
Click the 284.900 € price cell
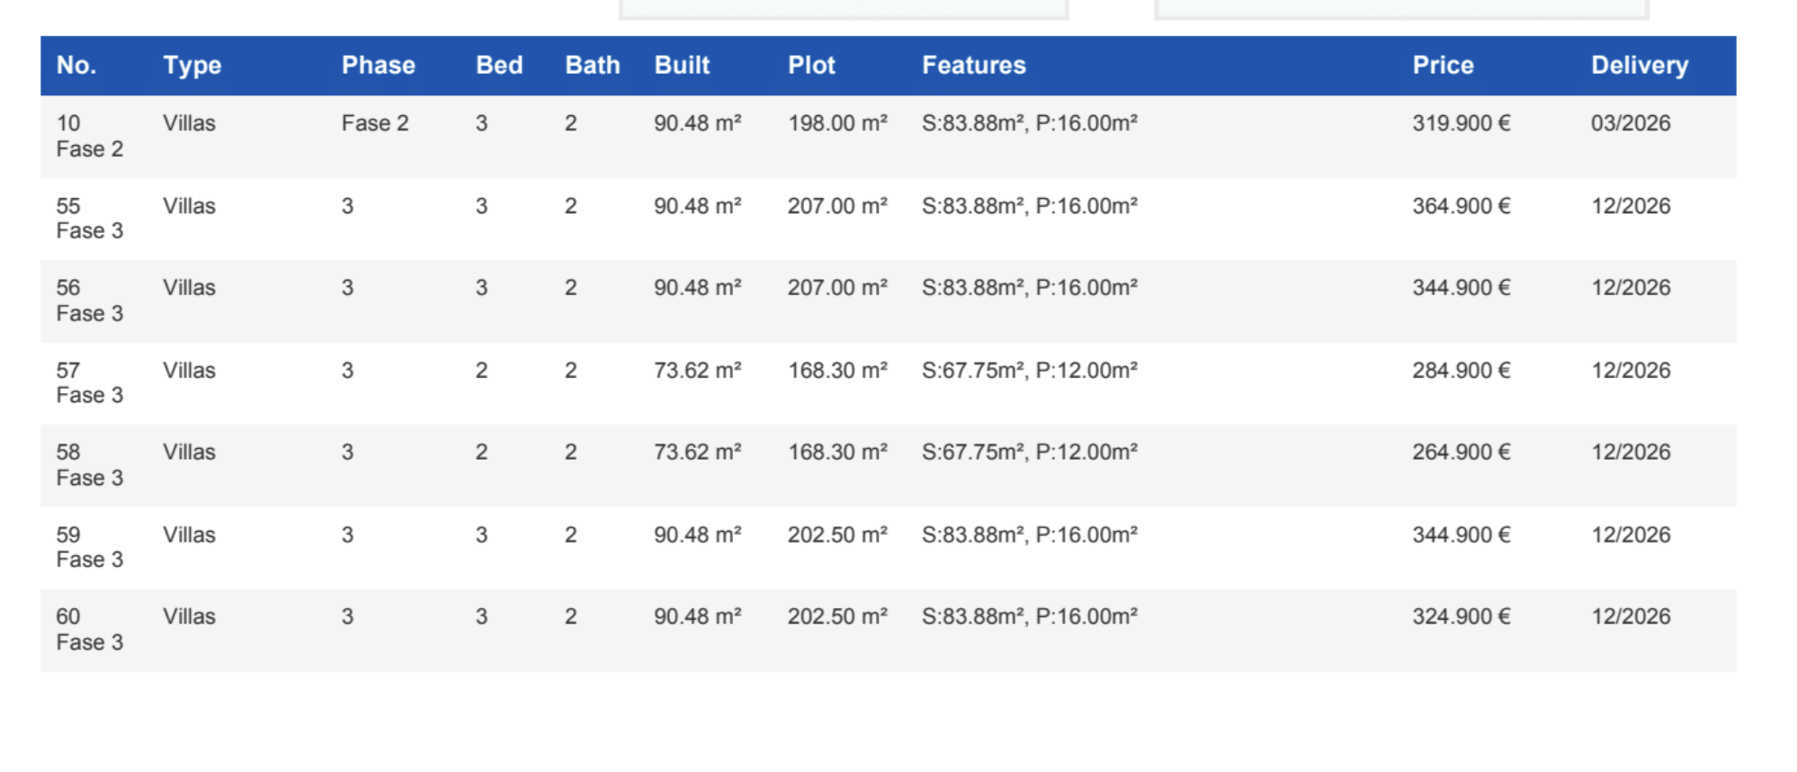click(x=1461, y=371)
